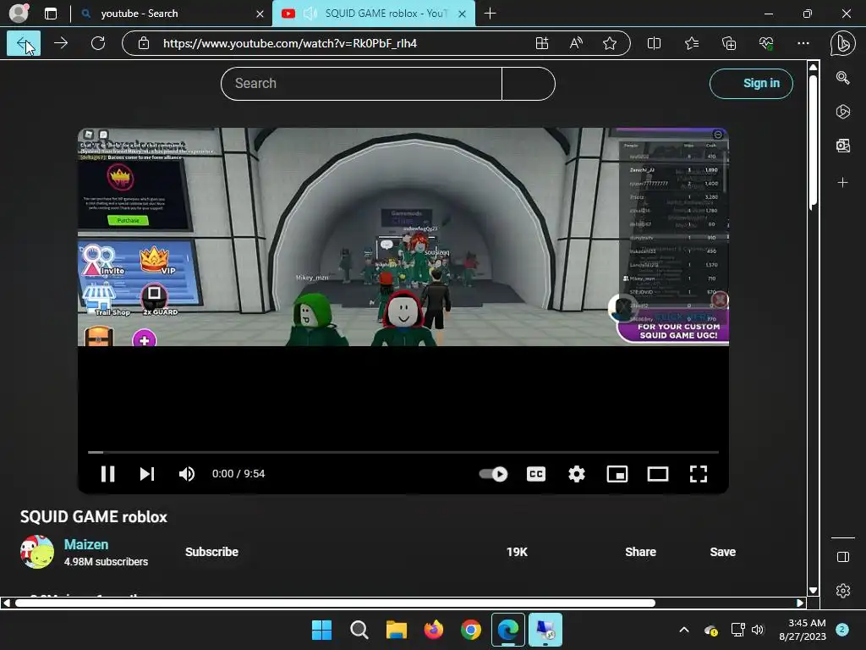Share this video
The height and width of the screenshot is (650, 866).
(641, 552)
